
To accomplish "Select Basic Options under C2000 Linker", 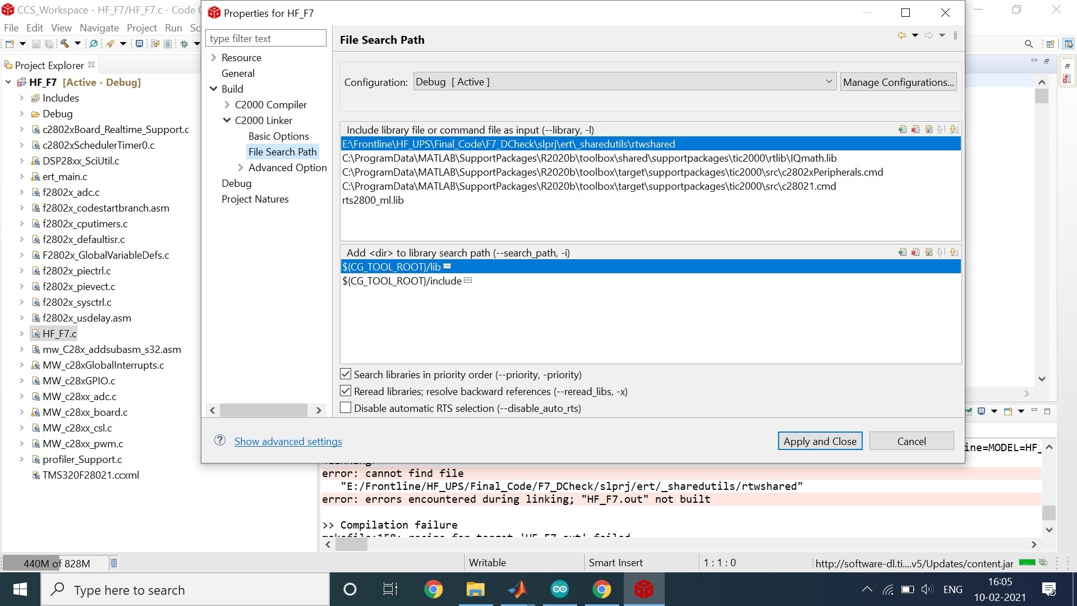I will coord(278,136).
